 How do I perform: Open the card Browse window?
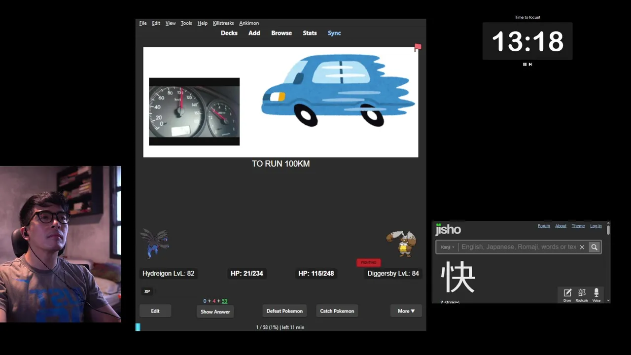pos(281,33)
